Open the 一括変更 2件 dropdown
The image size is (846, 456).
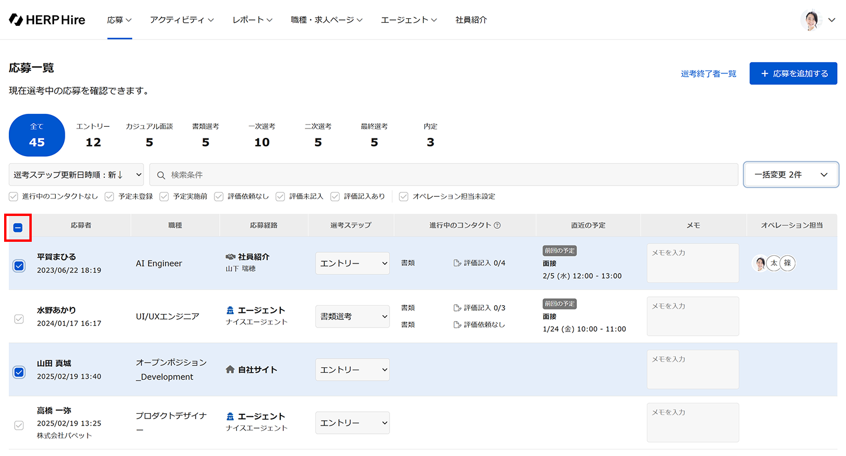point(791,175)
